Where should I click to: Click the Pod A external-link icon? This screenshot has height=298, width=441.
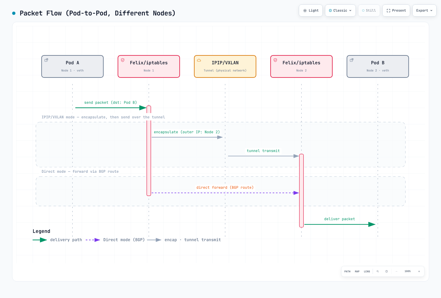pos(46,60)
